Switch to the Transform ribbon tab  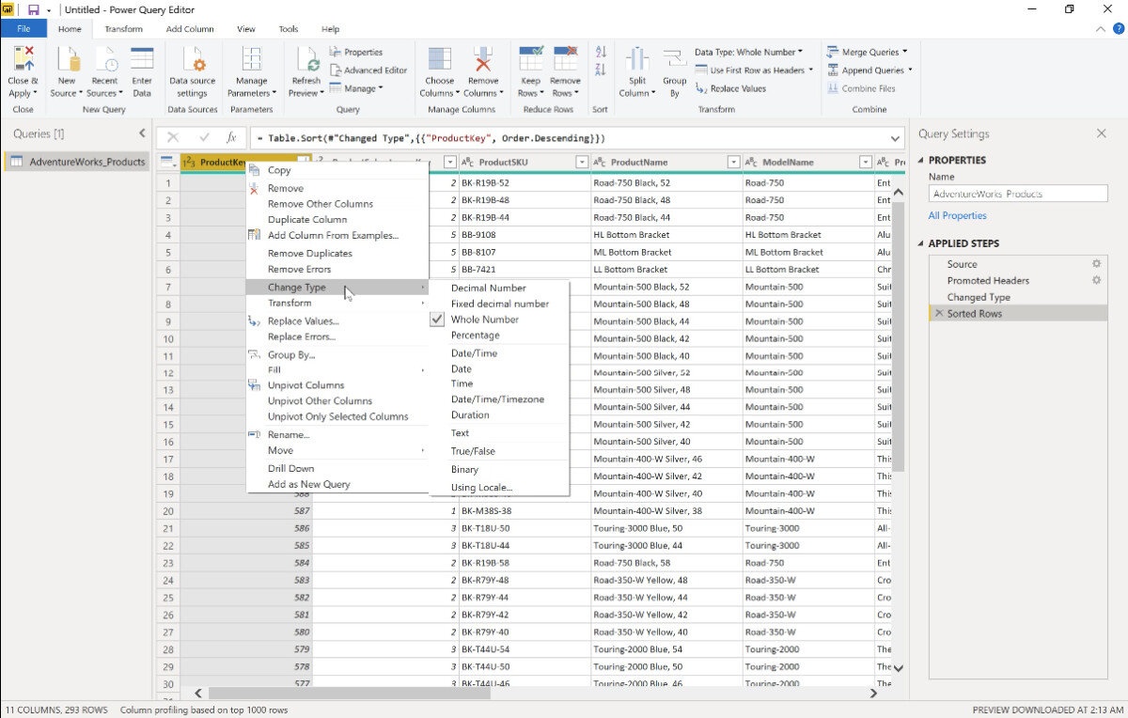(123, 28)
